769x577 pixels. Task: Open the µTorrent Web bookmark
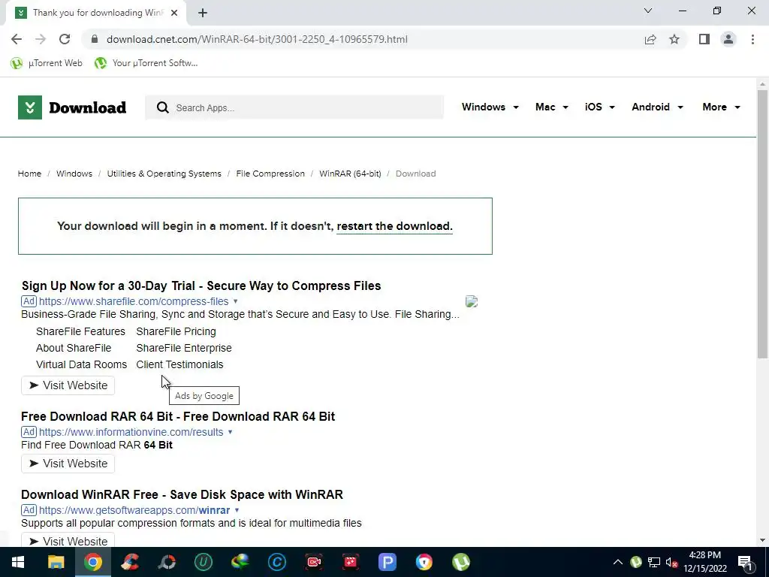tap(47, 63)
